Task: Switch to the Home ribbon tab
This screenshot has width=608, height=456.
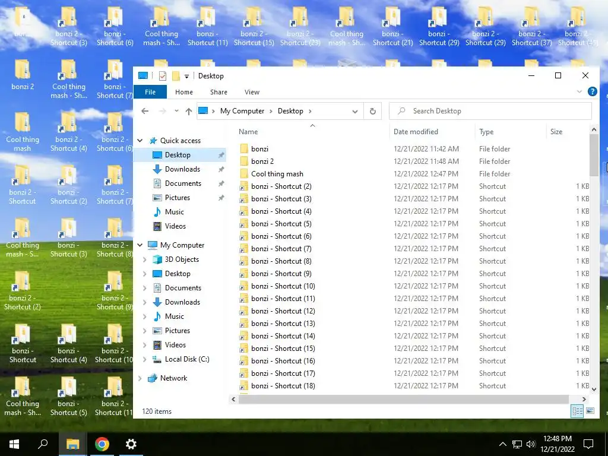Action: tap(184, 92)
